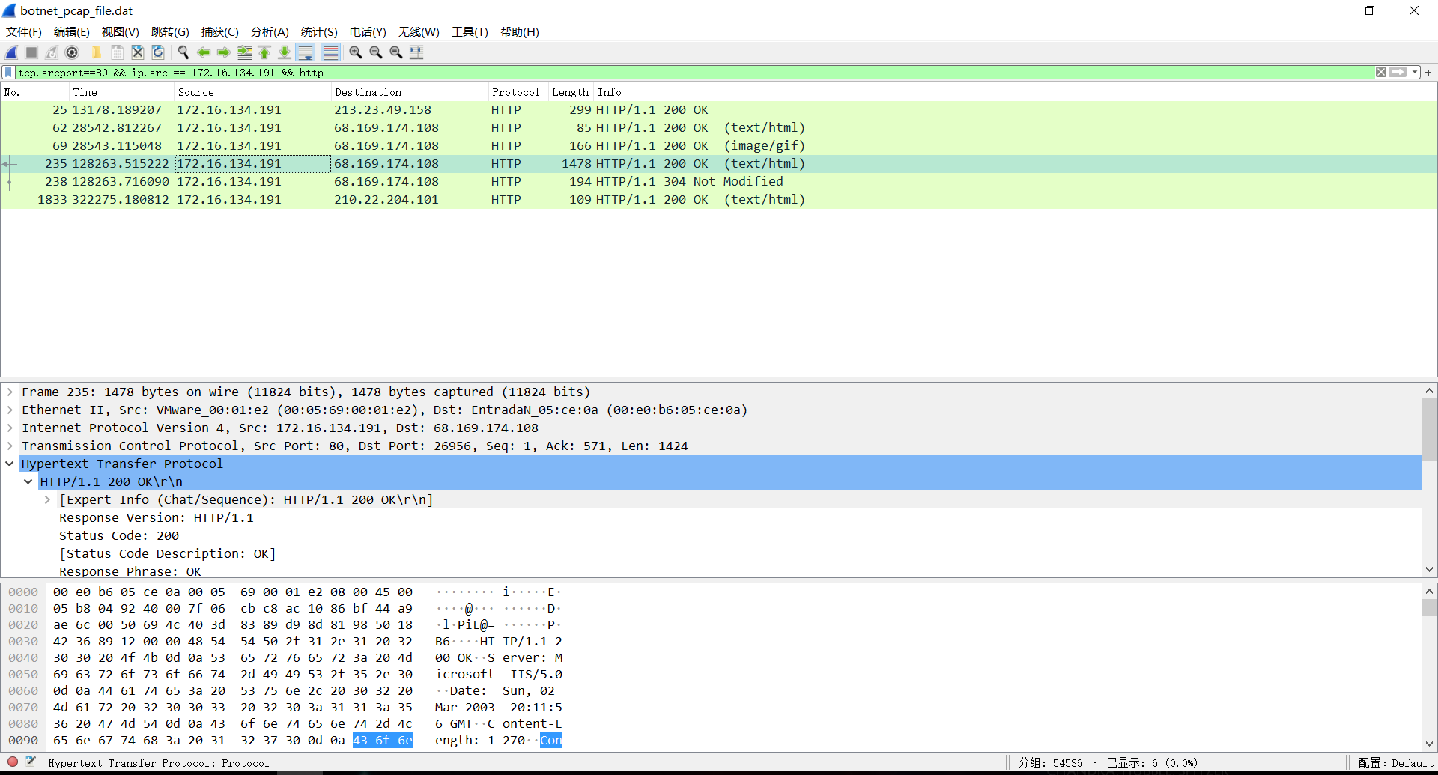The height and width of the screenshot is (775, 1438).
Task: Open a capture file via folder icon
Action: pos(97,52)
